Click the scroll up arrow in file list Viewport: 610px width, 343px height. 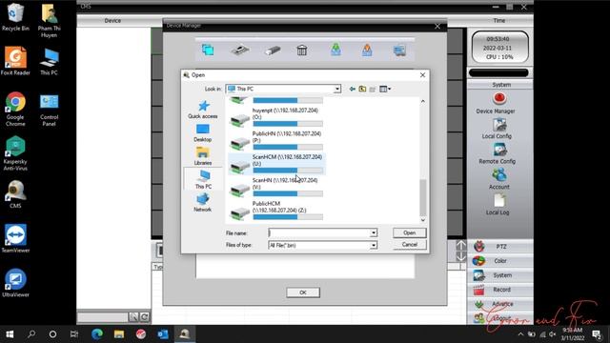pyautogui.click(x=423, y=101)
